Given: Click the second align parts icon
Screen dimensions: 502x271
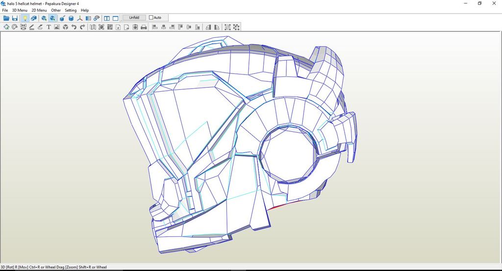Looking at the screenshot, I should pyautogui.click(x=164, y=27).
